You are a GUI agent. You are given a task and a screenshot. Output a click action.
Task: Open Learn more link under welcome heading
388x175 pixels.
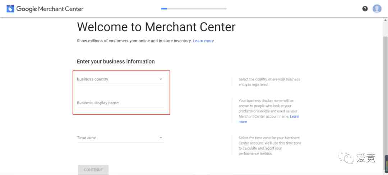coord(203,41)
